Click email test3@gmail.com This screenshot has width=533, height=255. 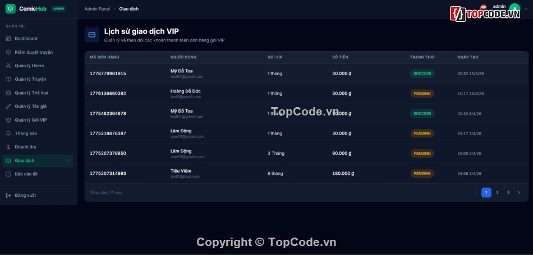[186, 97]
